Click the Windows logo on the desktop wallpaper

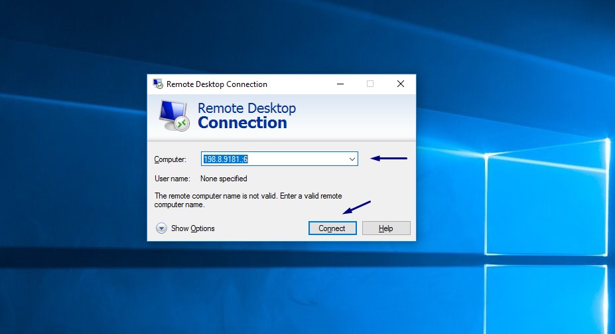[x=547, y=236]
